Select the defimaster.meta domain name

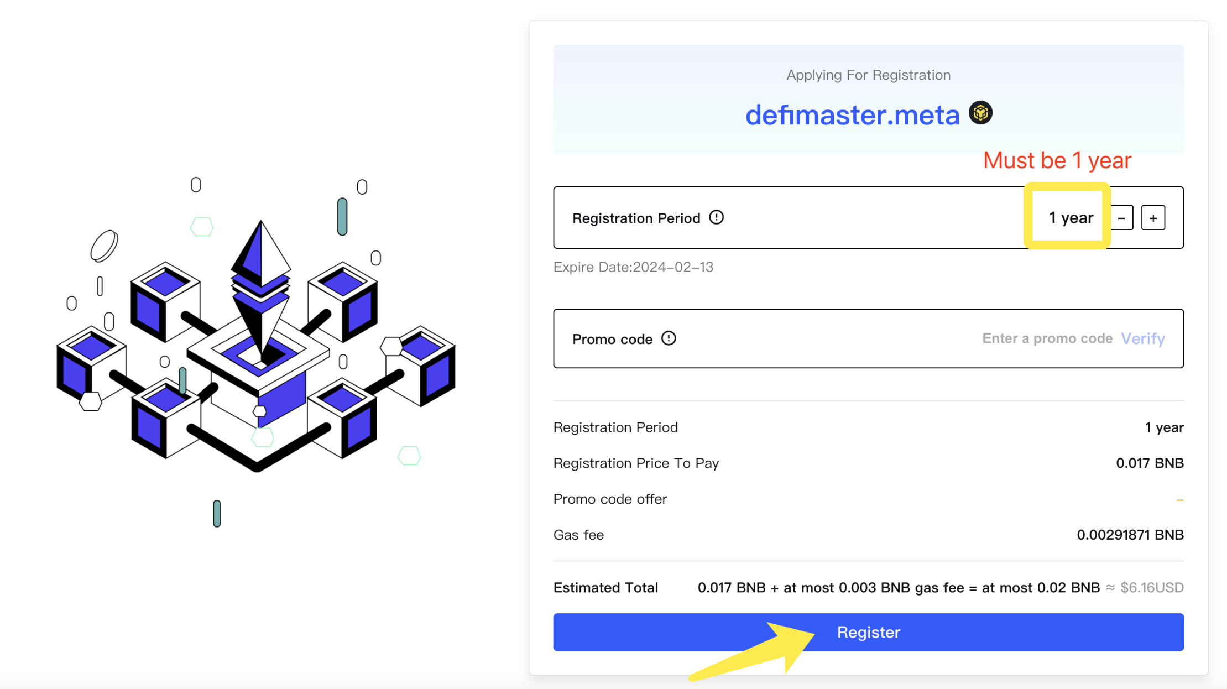click(x=852, y=115)
